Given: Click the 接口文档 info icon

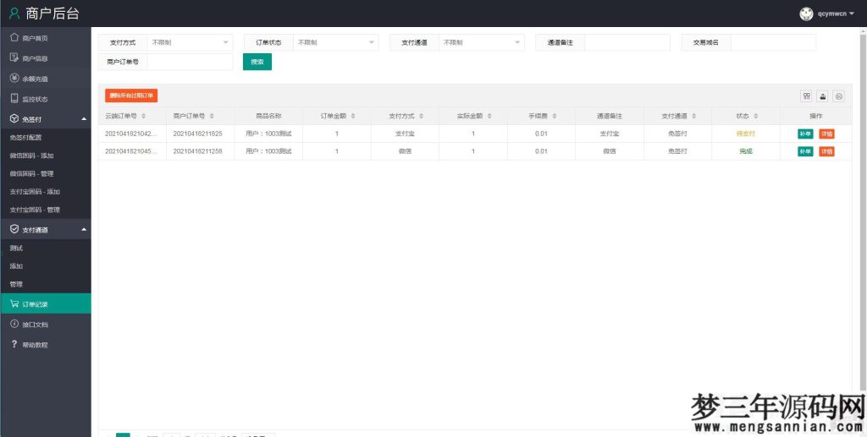Looking at the screenshot, I should pyautogui.click(x=14, y=324).
